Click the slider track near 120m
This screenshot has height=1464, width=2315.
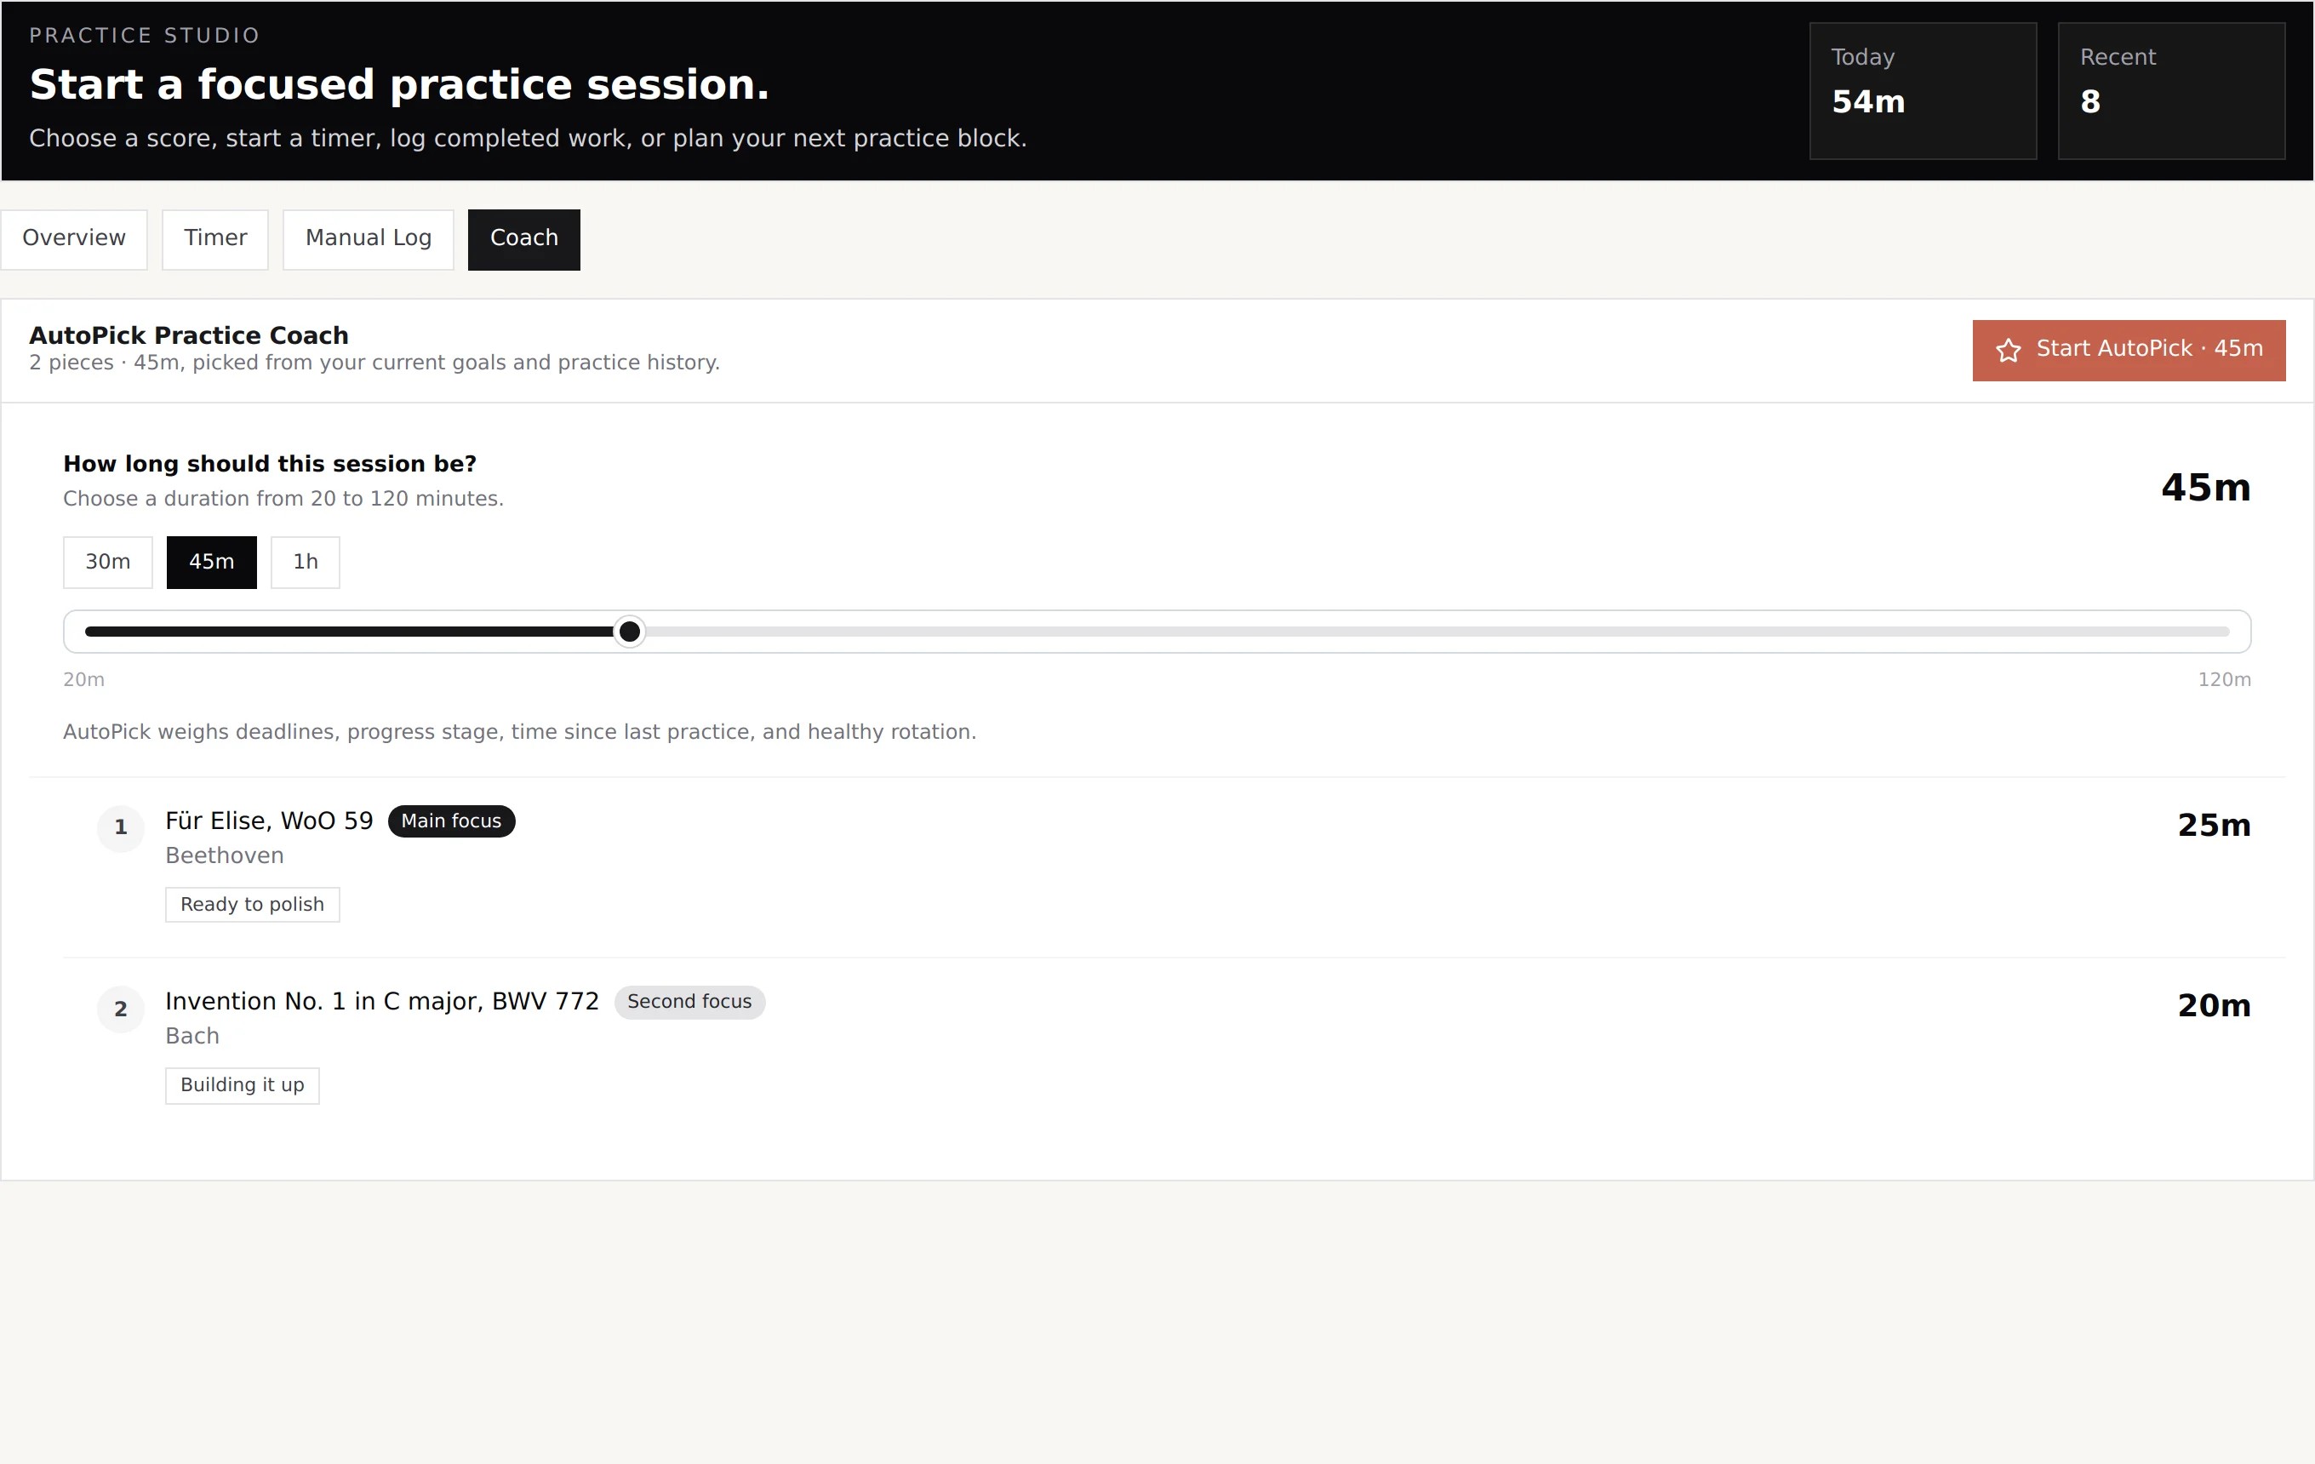tap(2211, 632)
